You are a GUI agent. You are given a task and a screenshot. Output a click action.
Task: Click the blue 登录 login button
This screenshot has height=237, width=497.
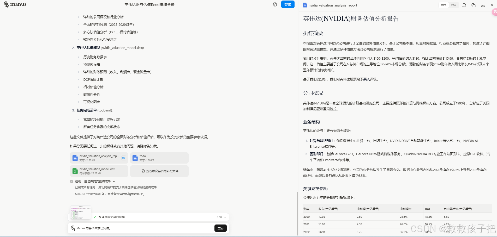click(288, 4)
